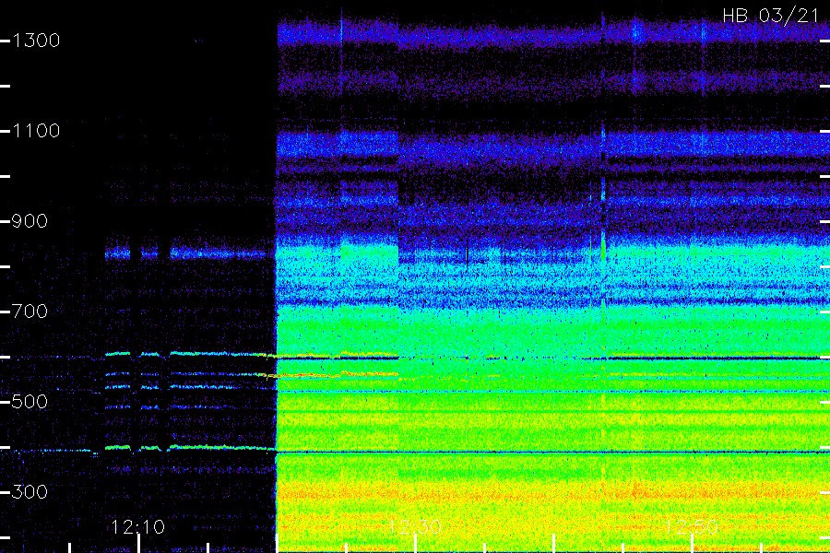Click the 12:10 time axis label
The width and height of the screenshot is (830, 553).
(138, 527)
